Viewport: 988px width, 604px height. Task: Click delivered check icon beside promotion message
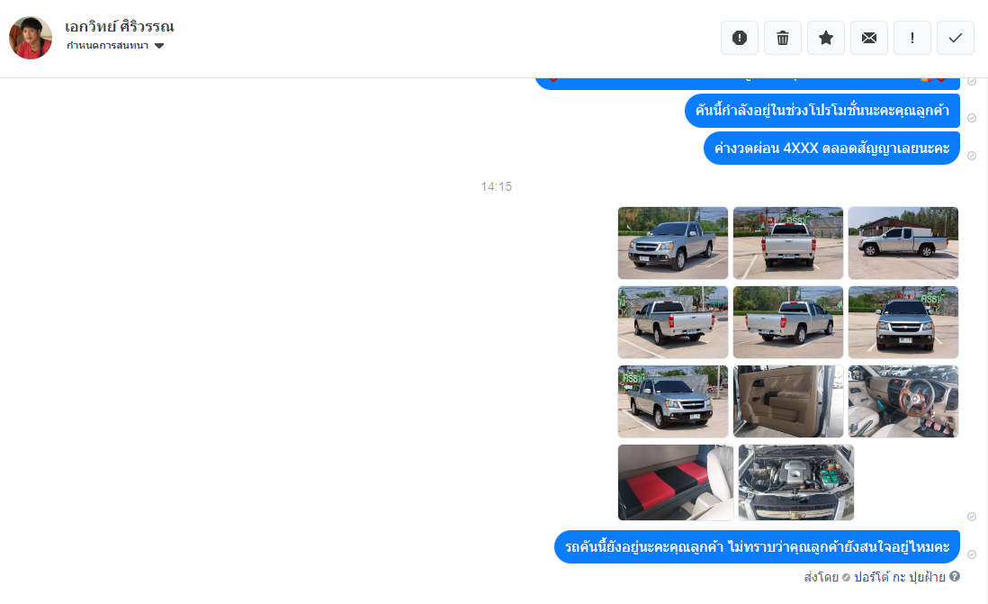coord(972,118)
